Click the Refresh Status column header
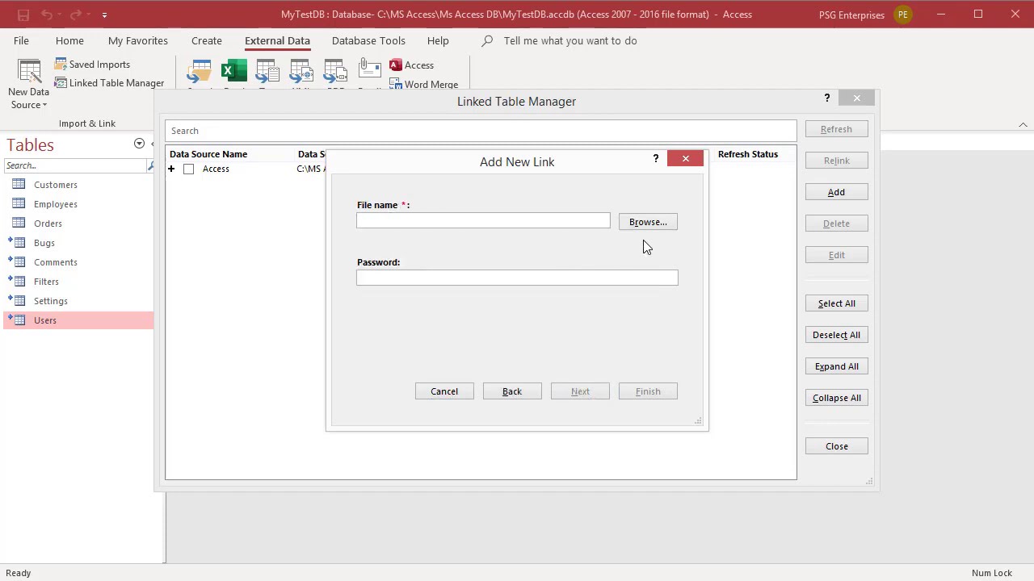The image size is (1034, 581). point(748,154)
